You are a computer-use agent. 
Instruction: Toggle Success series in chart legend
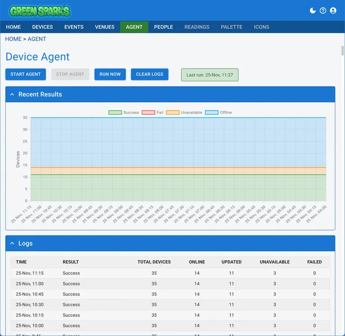(x=124, y=113)
